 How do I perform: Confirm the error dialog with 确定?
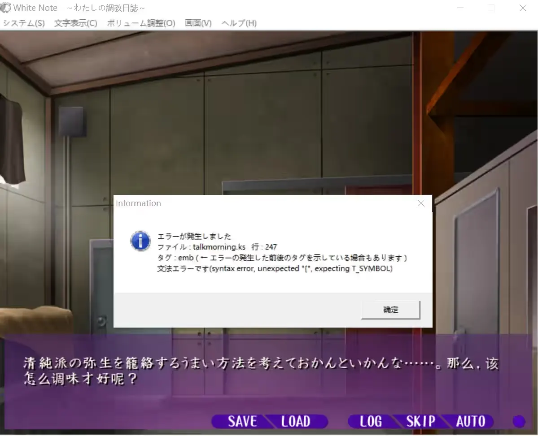[x=390, y=310]
